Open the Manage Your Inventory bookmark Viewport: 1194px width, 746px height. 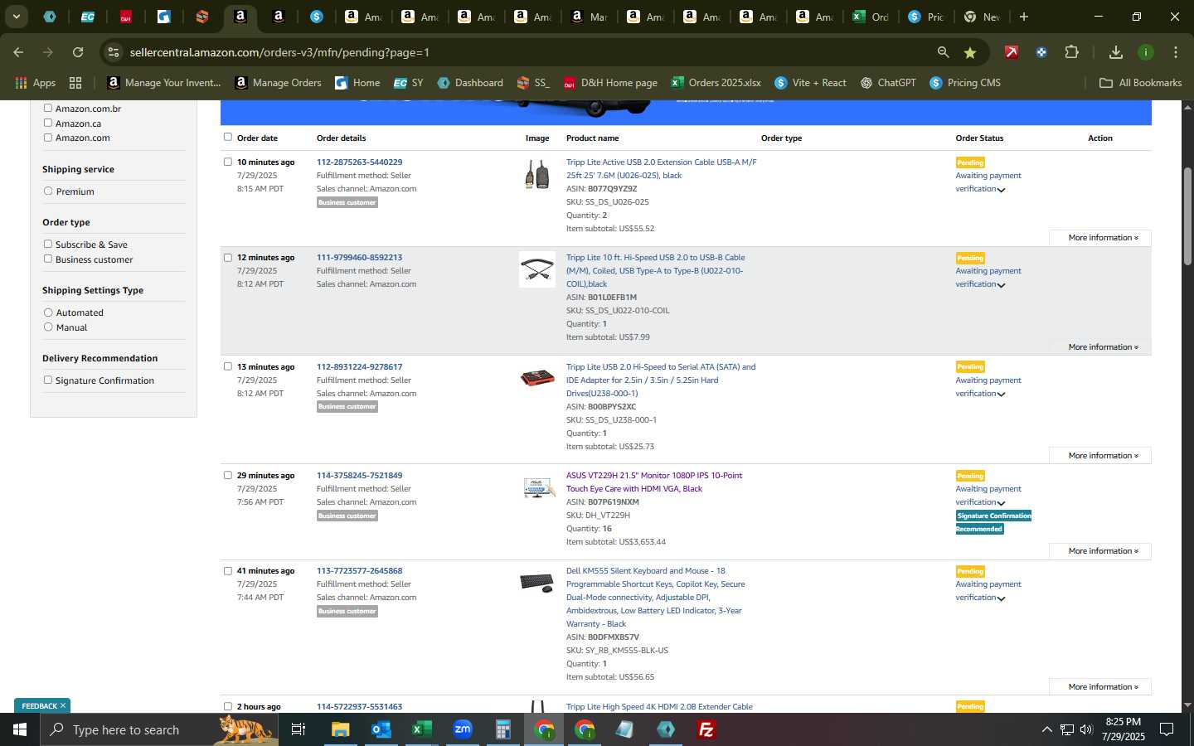pos(164,83)
